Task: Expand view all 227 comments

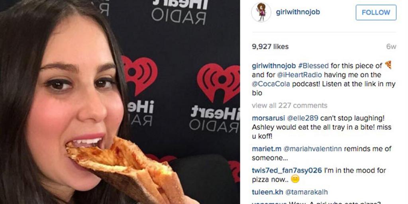Action: pyautogui.click(x=289, y=105)
